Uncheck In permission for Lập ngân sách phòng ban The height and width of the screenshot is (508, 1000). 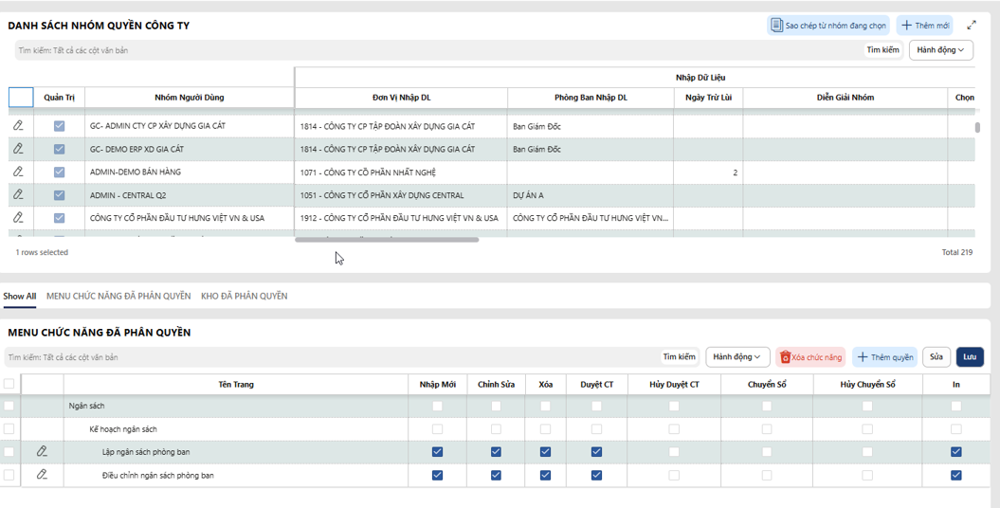(x=956, y=451)
